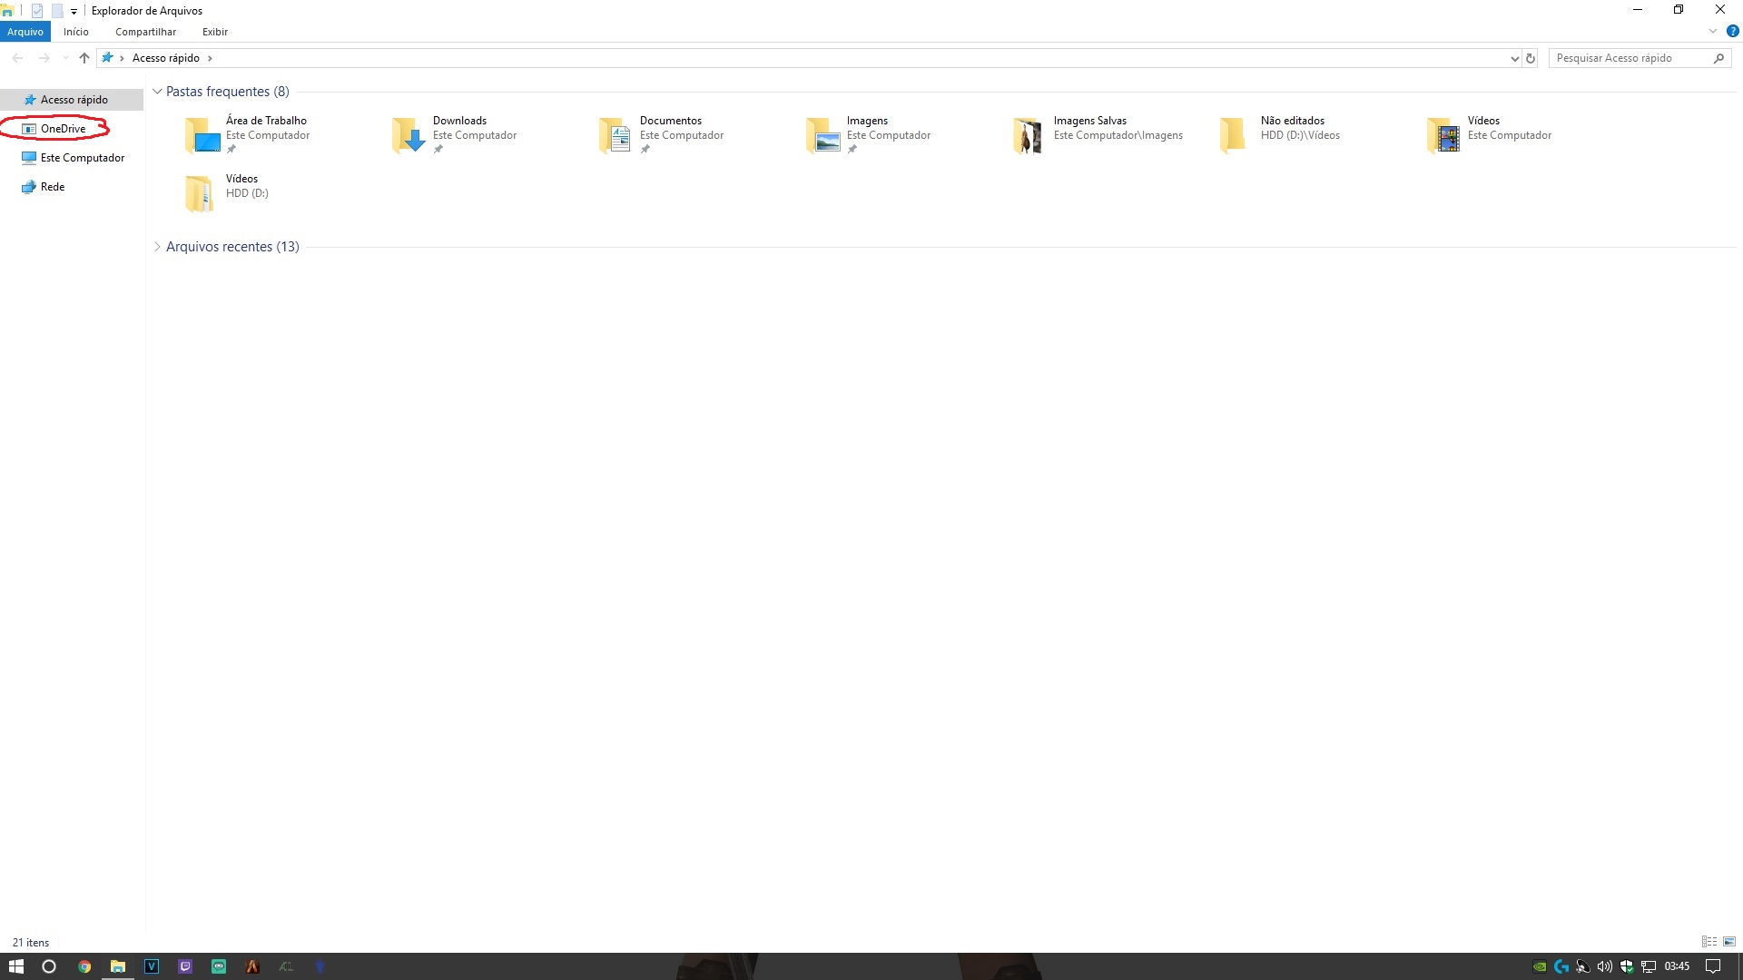Open the Arquivo ribbon tab
This screenshot has height=980, width=1743.
(x=25, y=32)
